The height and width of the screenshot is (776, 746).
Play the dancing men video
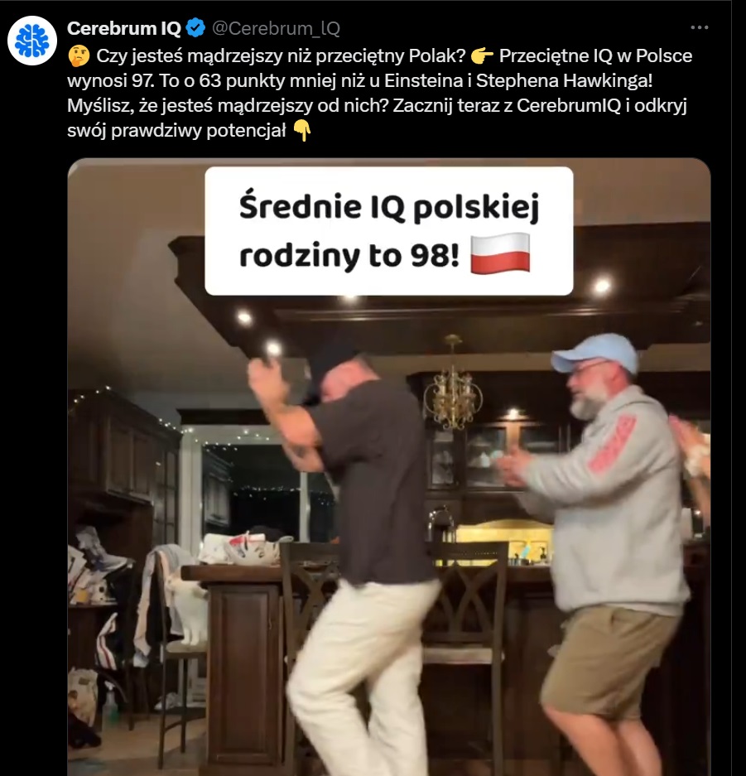(x=389, y=467)
